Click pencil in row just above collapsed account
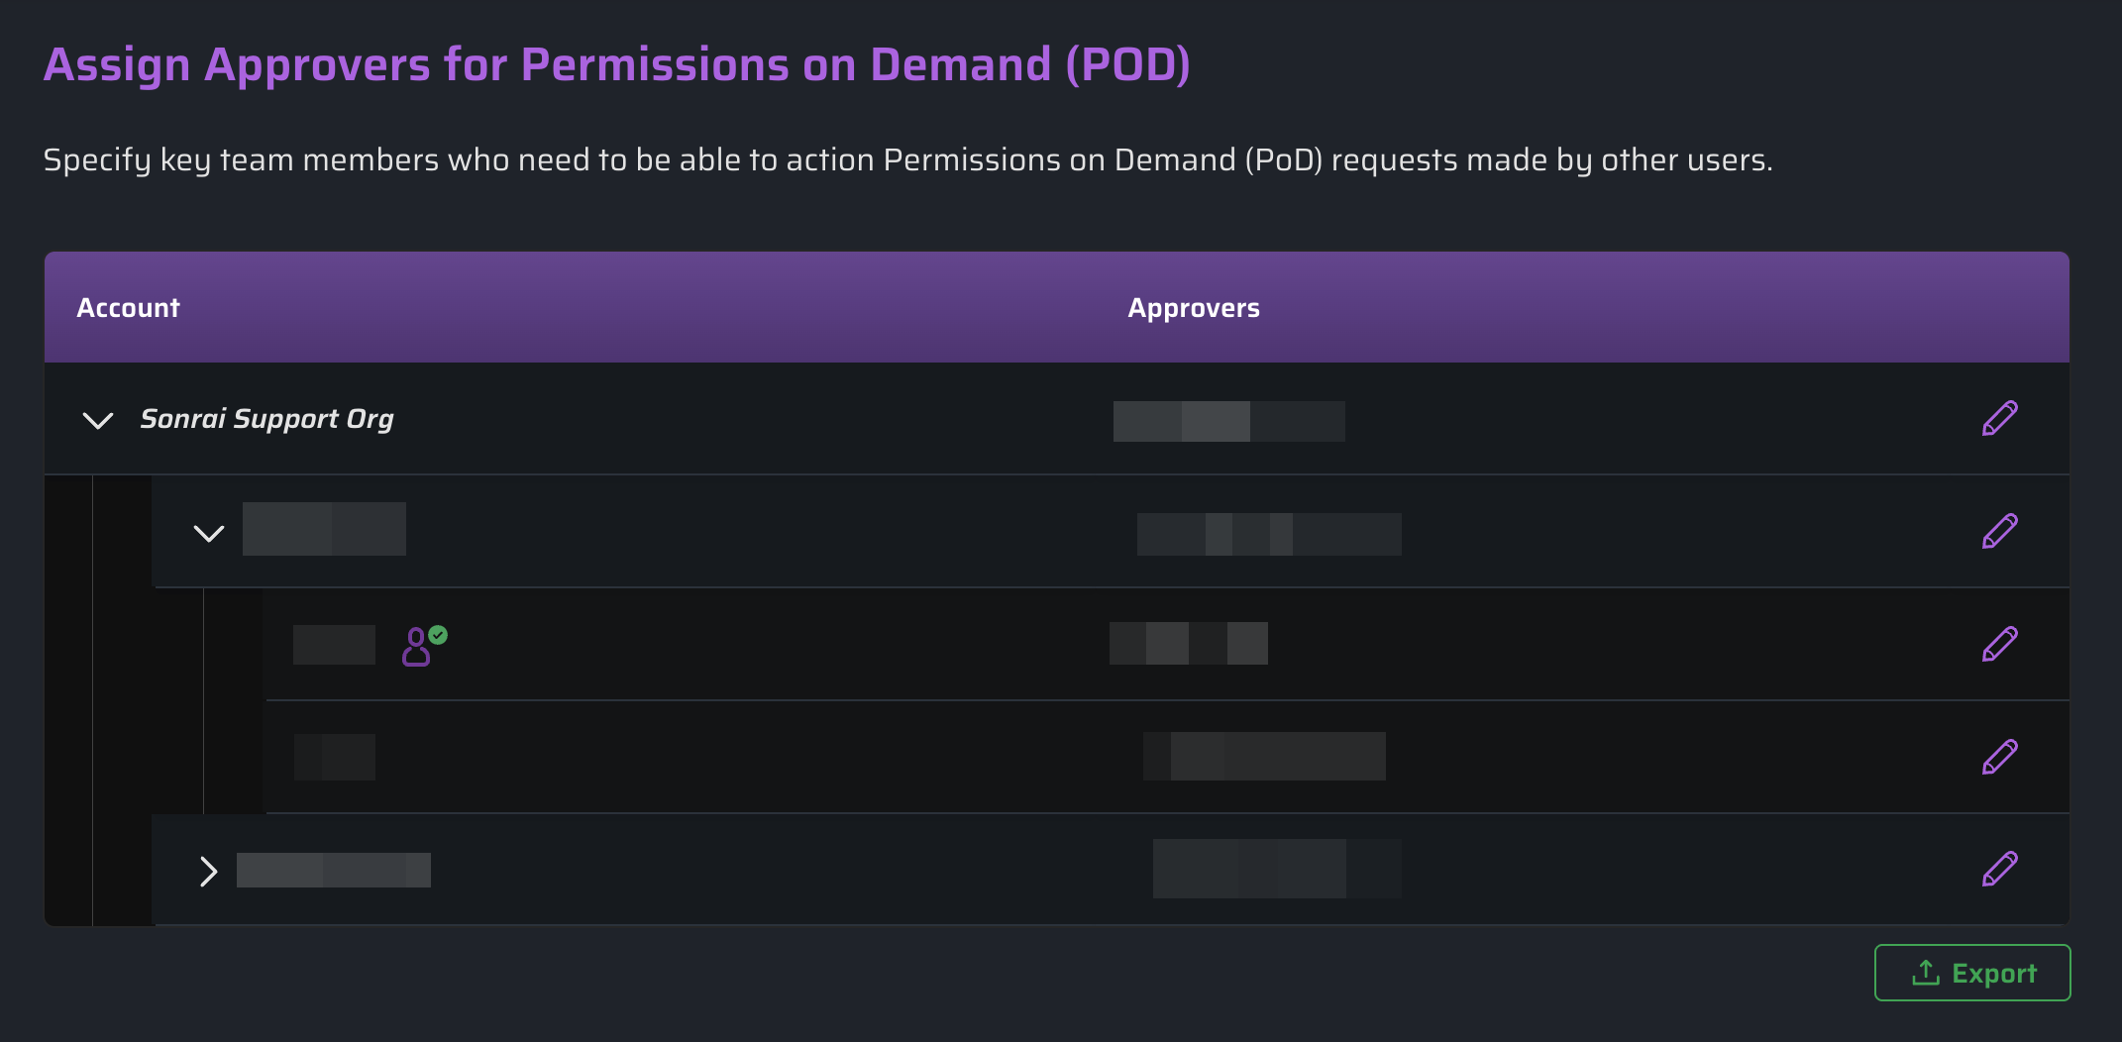Screen dimensions: 2122x1042 [1999, 757]
